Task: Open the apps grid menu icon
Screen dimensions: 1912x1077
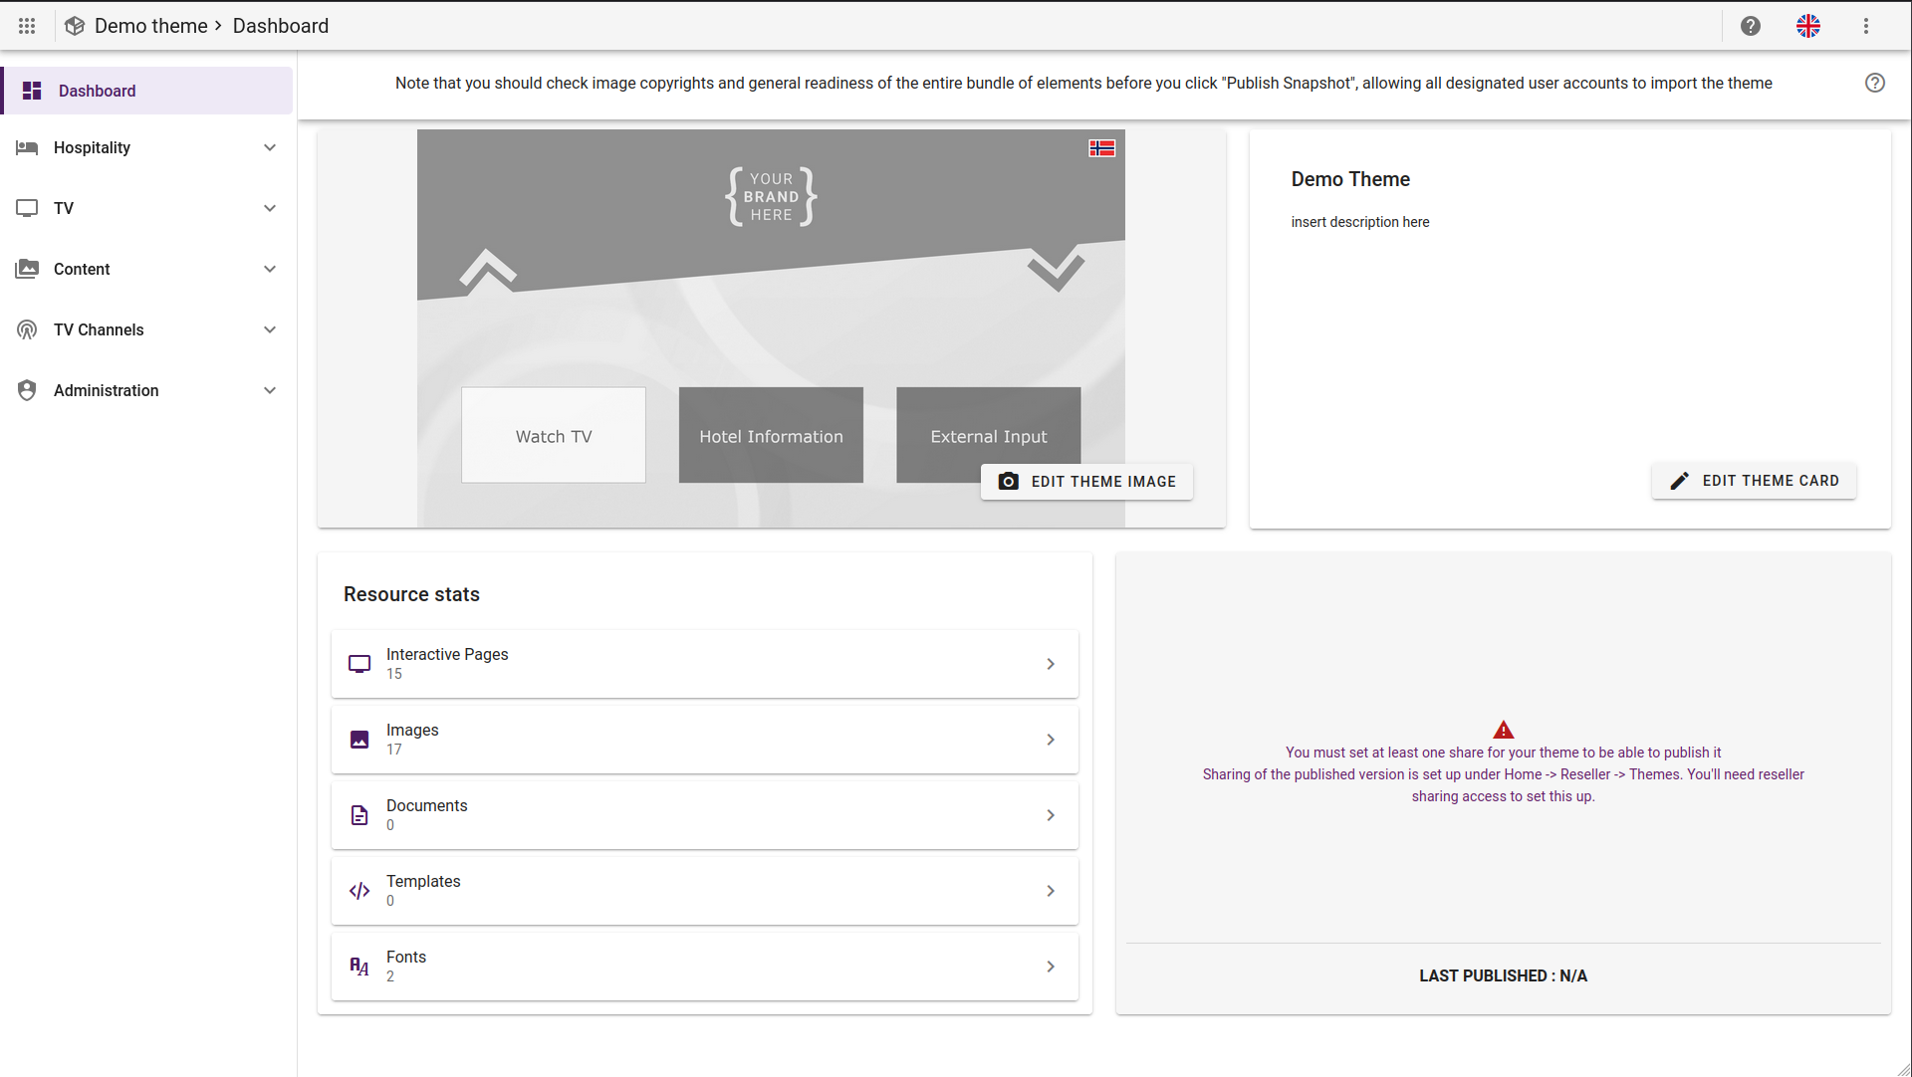Action: click(x=27, y=26)
